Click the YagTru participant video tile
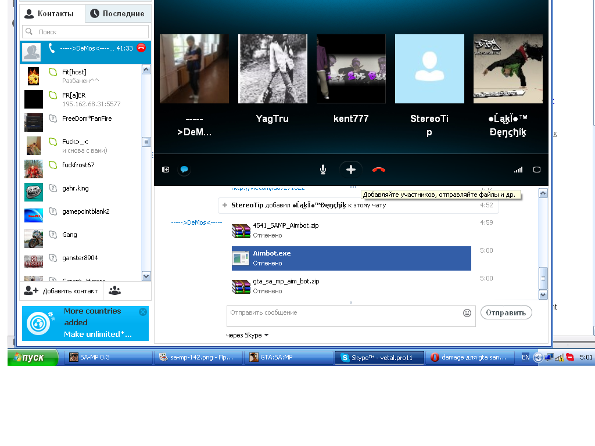Image resolution: width=595 pixels, height=446 pixels. point(273,69)
